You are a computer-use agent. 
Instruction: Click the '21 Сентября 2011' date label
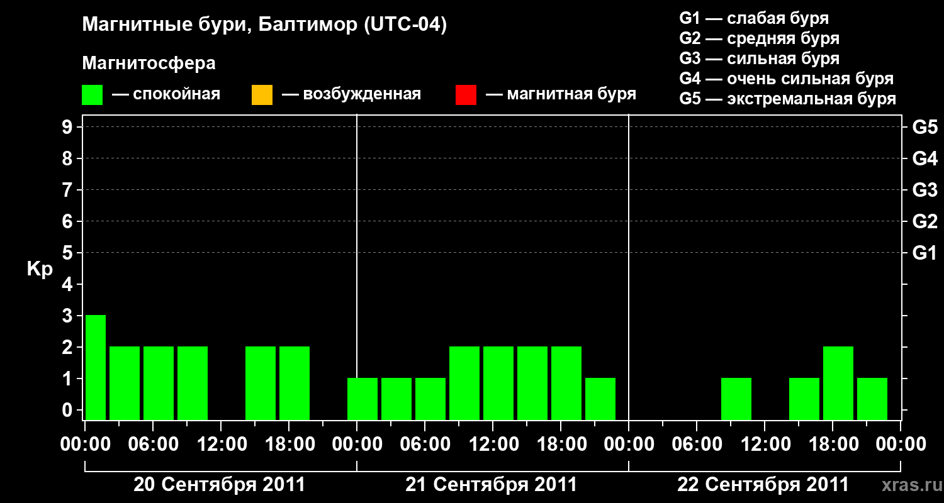(x=492, y=485)
